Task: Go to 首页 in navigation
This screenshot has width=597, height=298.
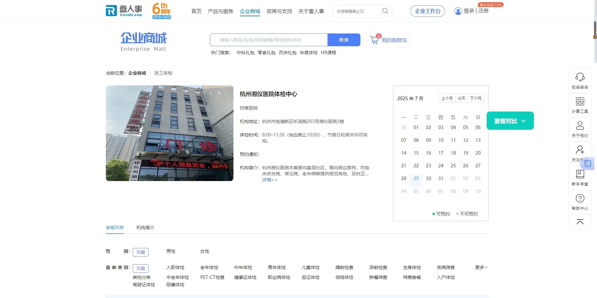Action: point(196,11)
